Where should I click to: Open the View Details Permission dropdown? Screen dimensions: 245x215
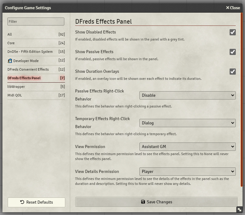[187, 171]
